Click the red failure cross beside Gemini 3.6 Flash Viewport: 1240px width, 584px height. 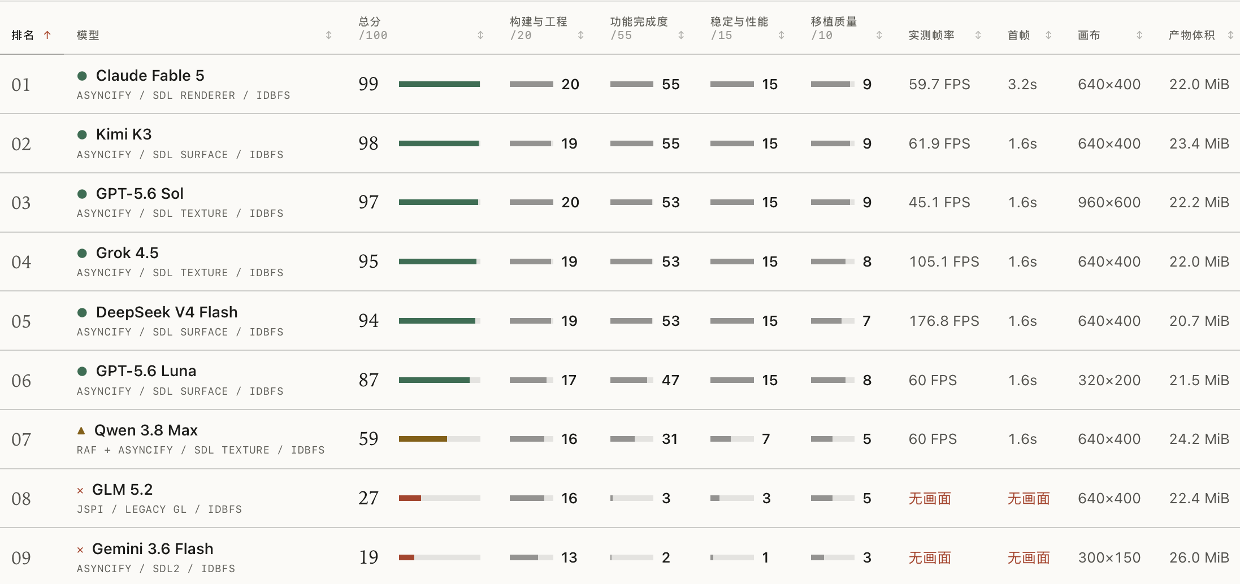pyautogui.click(x=80, y=550)
